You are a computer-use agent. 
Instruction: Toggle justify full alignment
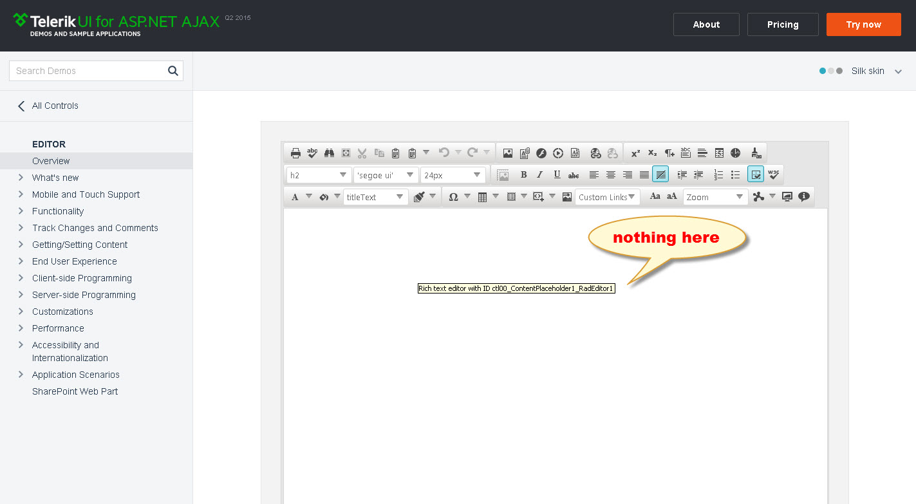pyautogui.click(x=644, y=175)
